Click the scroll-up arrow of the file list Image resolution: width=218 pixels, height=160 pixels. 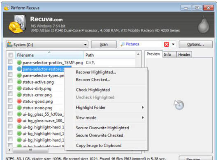coord(138,54)
